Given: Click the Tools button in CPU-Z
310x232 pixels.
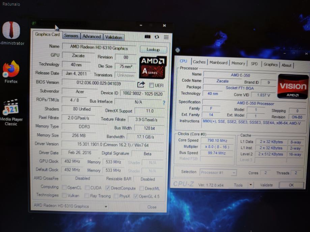Looking at the screenshot, I should 238,185.
